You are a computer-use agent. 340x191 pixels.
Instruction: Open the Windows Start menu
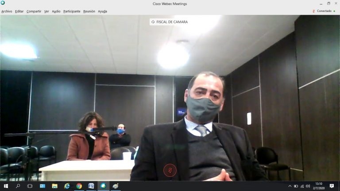(x=6, y=186)
